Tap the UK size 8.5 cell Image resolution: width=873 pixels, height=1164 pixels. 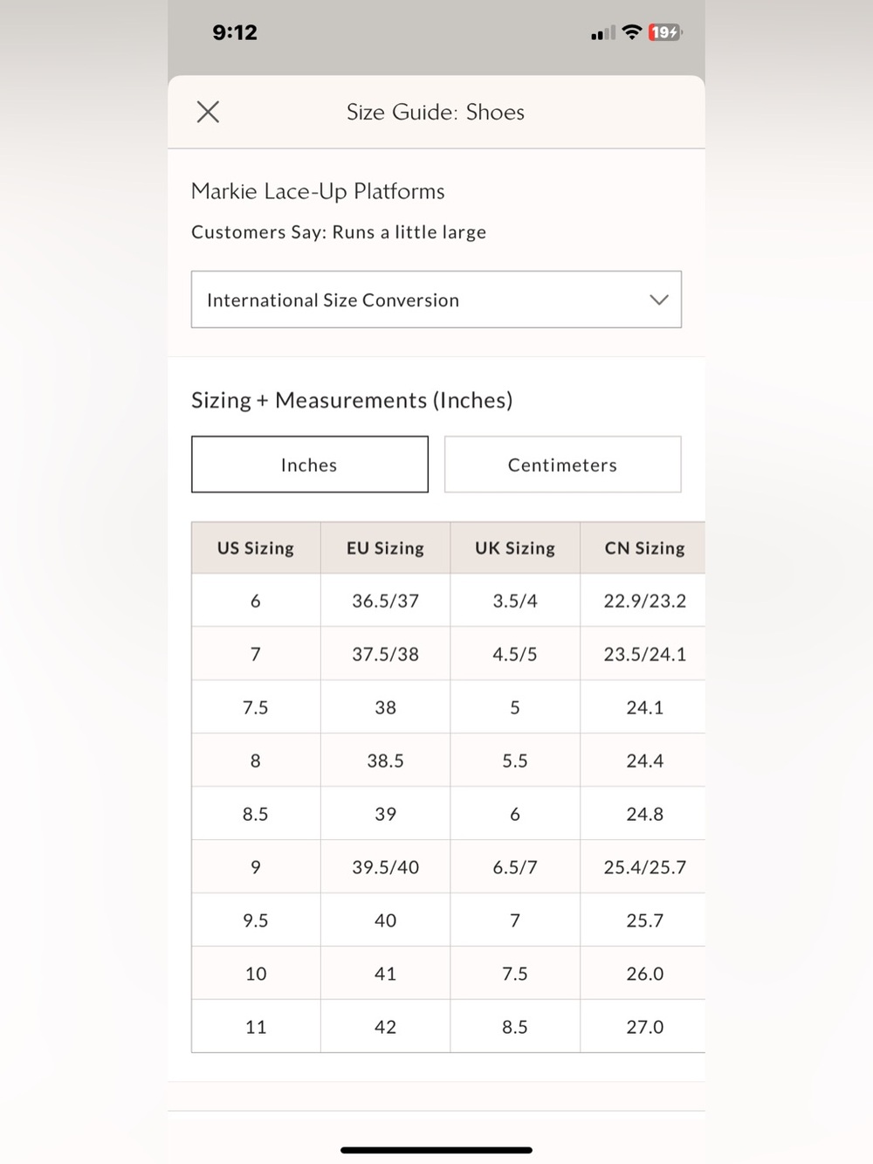pos(515,1027)
